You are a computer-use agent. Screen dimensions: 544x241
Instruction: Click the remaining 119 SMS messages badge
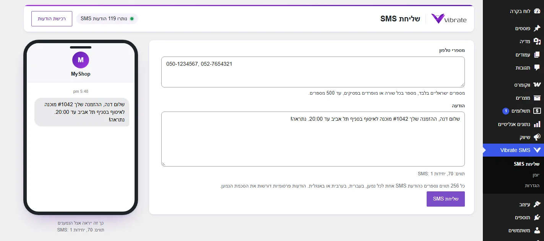pos(107,19)
